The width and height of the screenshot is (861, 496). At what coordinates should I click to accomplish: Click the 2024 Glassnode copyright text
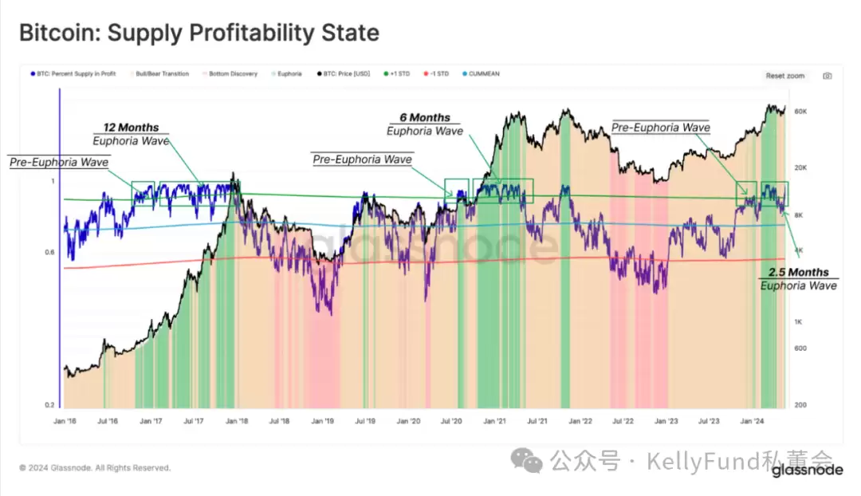(x=95, y=468)
